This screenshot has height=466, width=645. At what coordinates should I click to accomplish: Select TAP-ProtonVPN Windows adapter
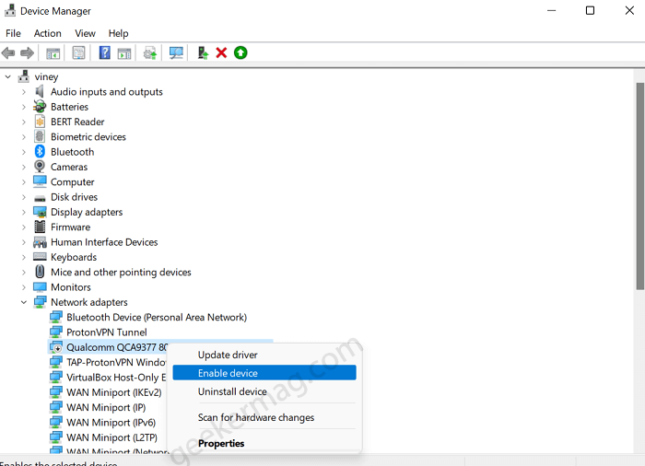(116, 362)
